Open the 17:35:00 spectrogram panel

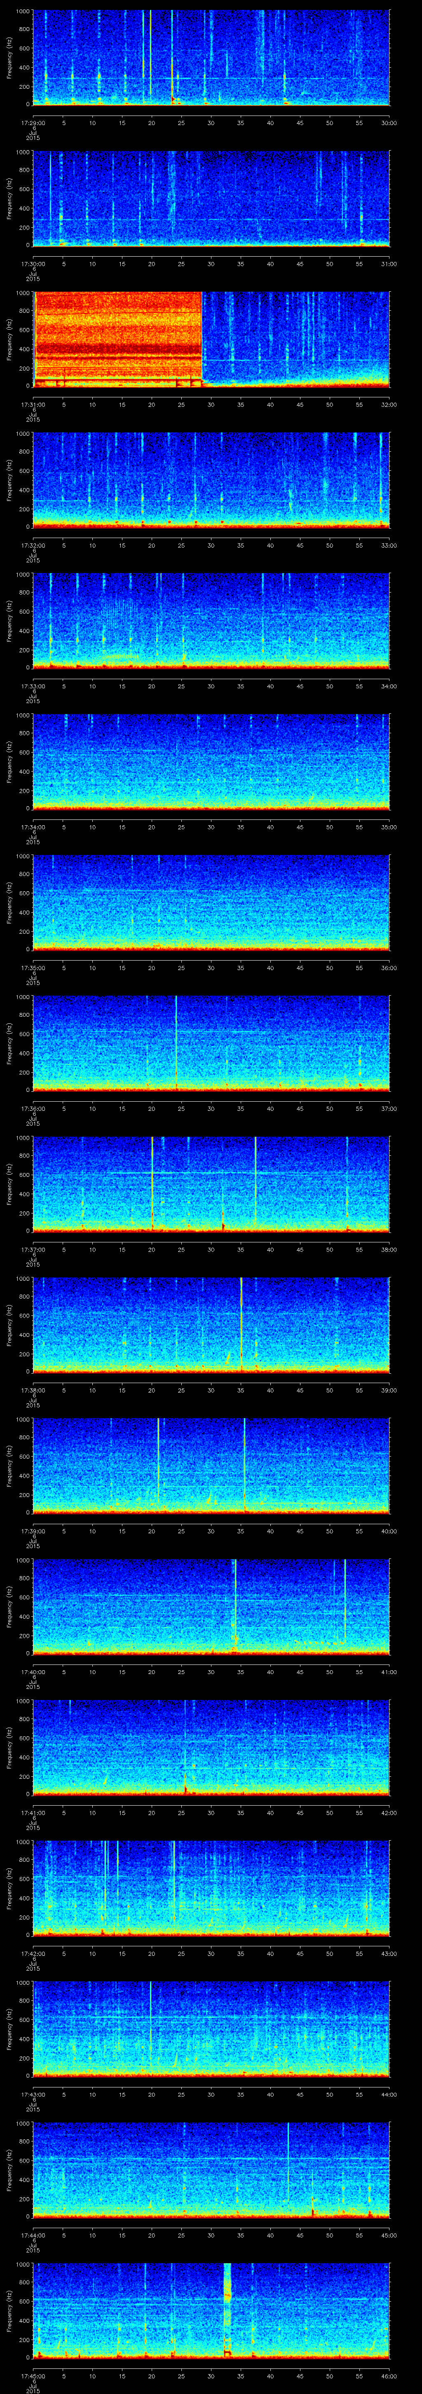pyautogui.click(x=211, y=902)
